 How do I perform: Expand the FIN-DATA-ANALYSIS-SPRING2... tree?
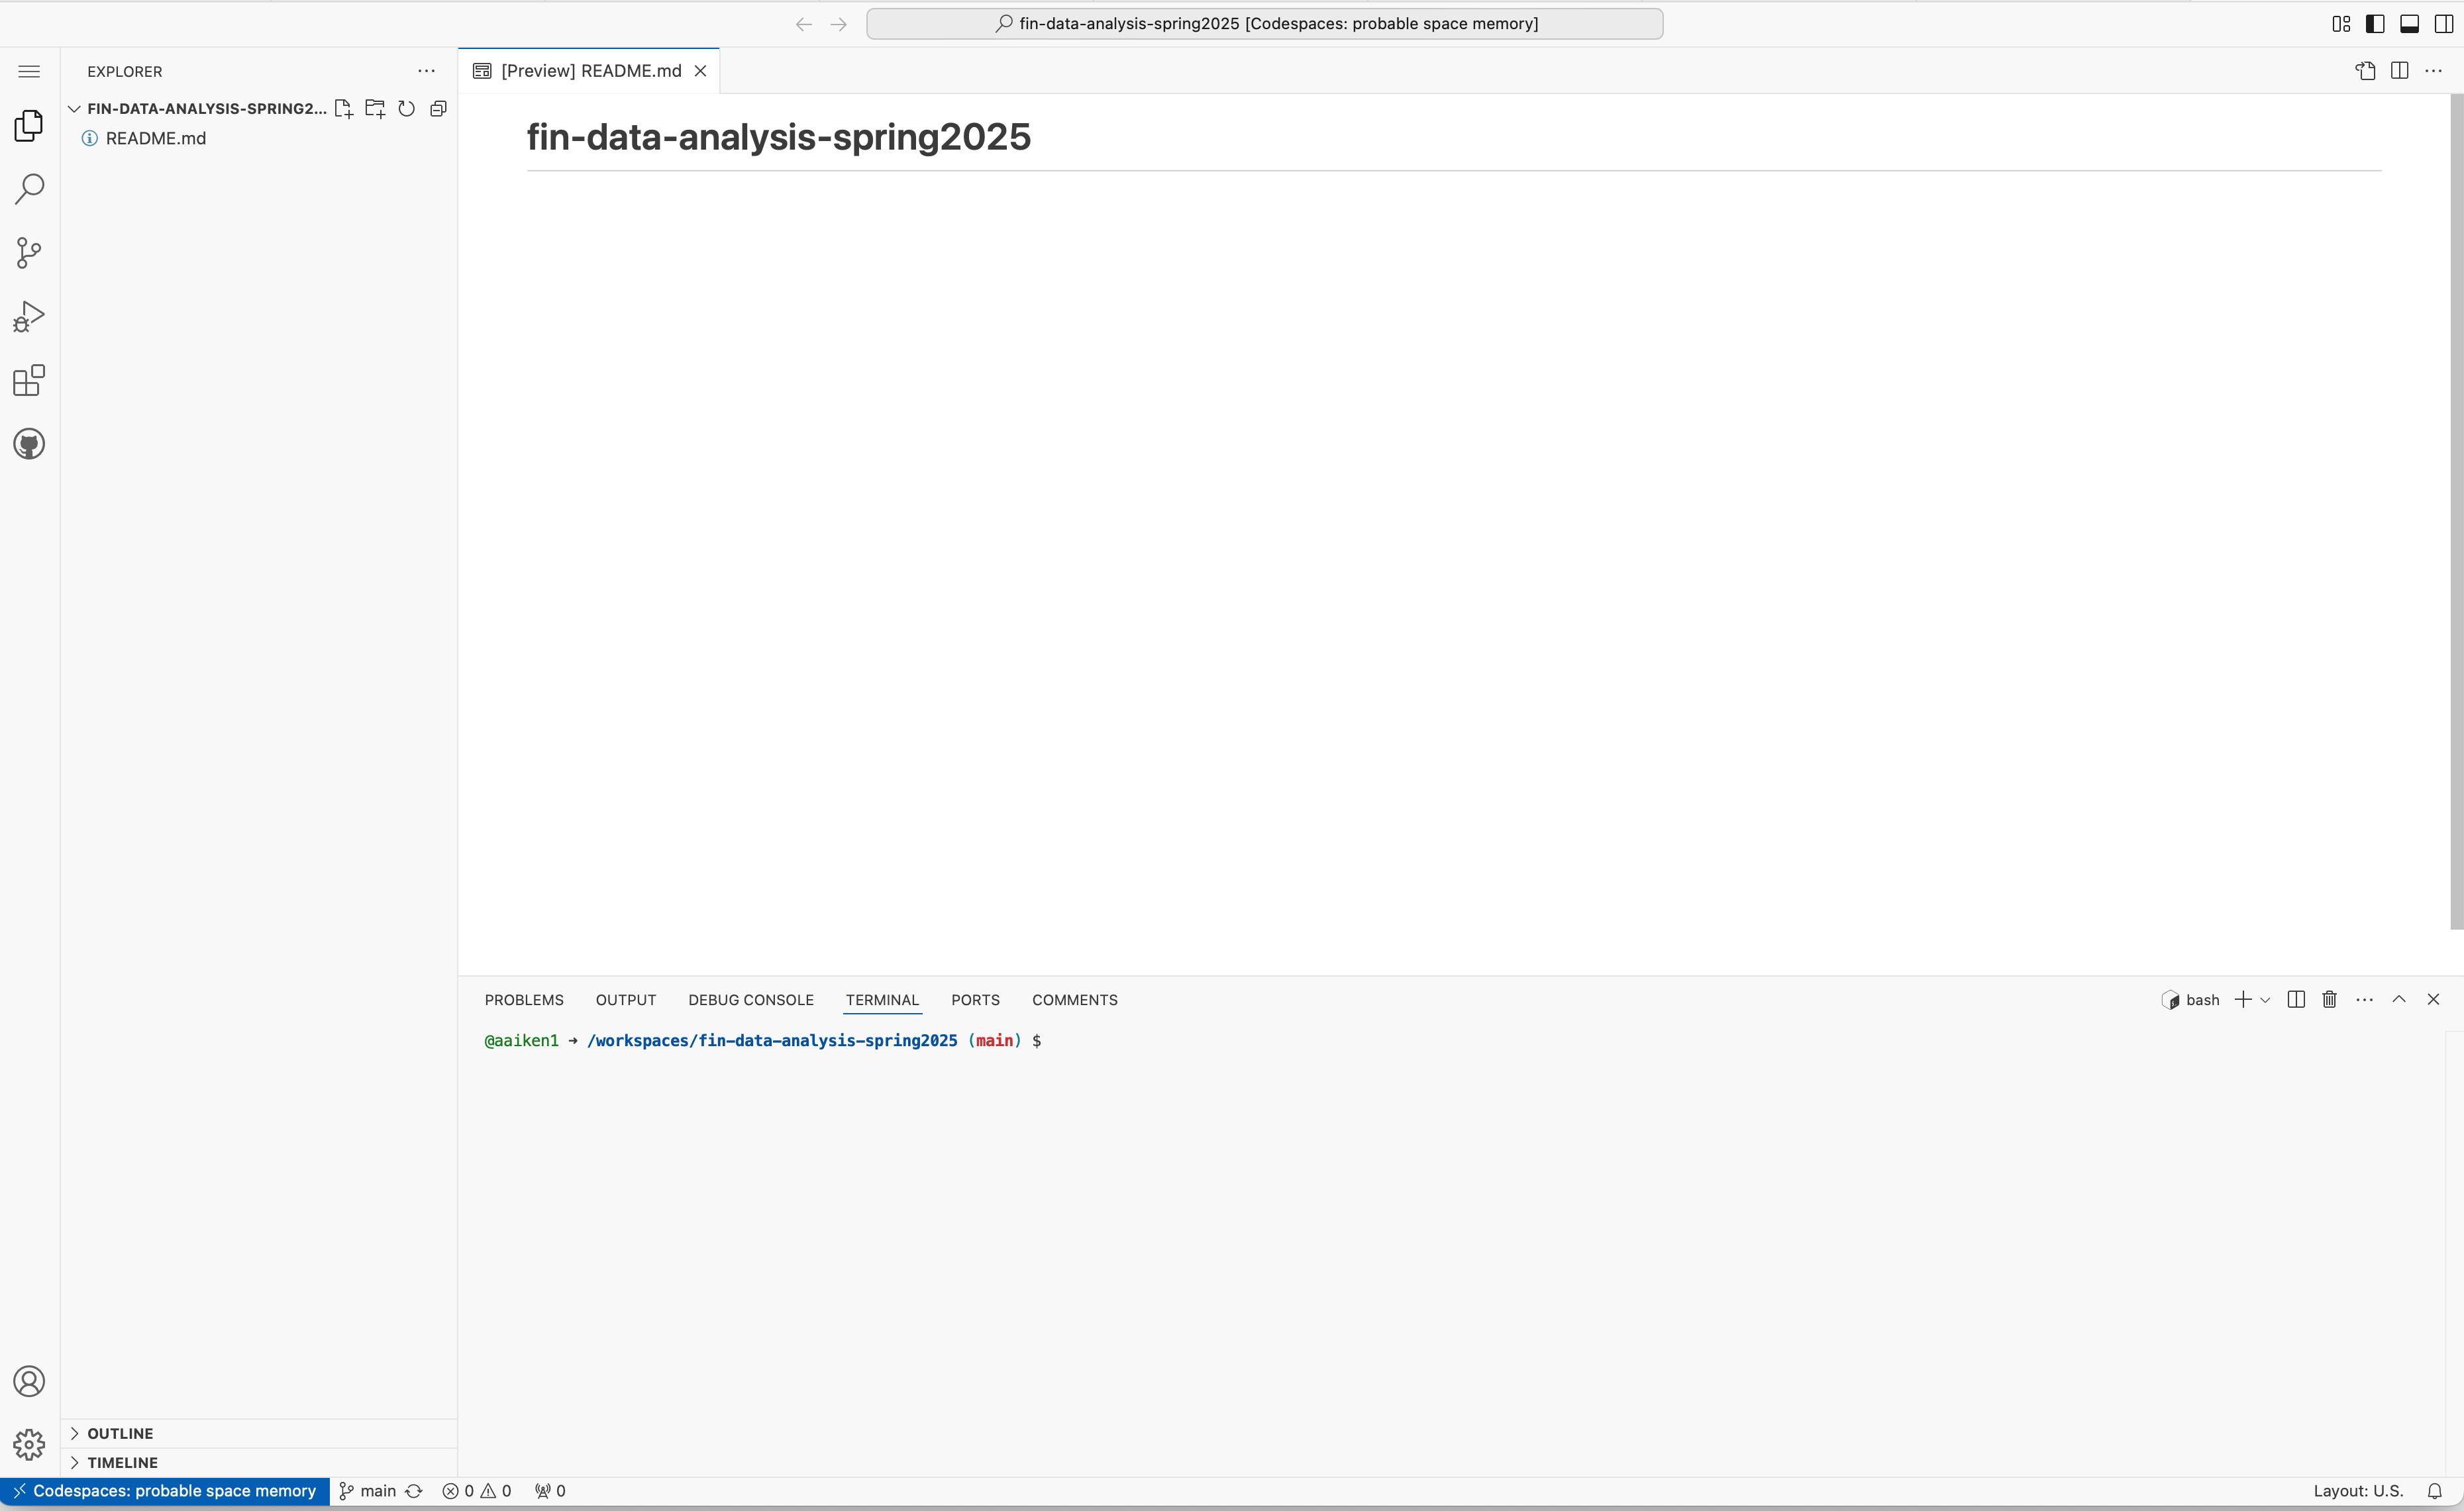74,107
